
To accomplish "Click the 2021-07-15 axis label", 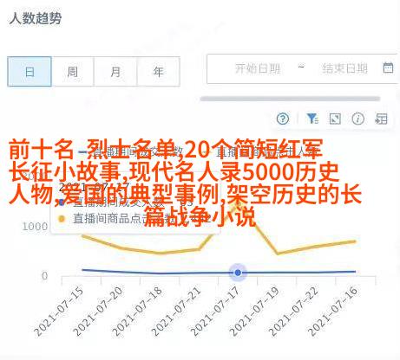I will pyautogui.click(x=59, y=312).
